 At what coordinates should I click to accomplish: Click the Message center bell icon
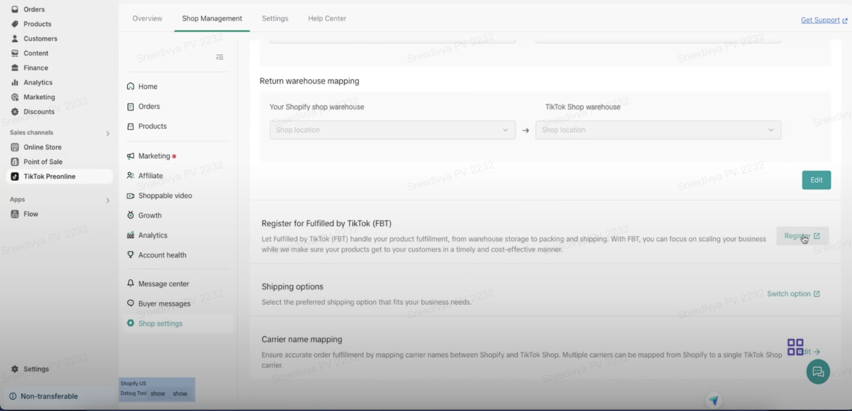tap(130, 283)
